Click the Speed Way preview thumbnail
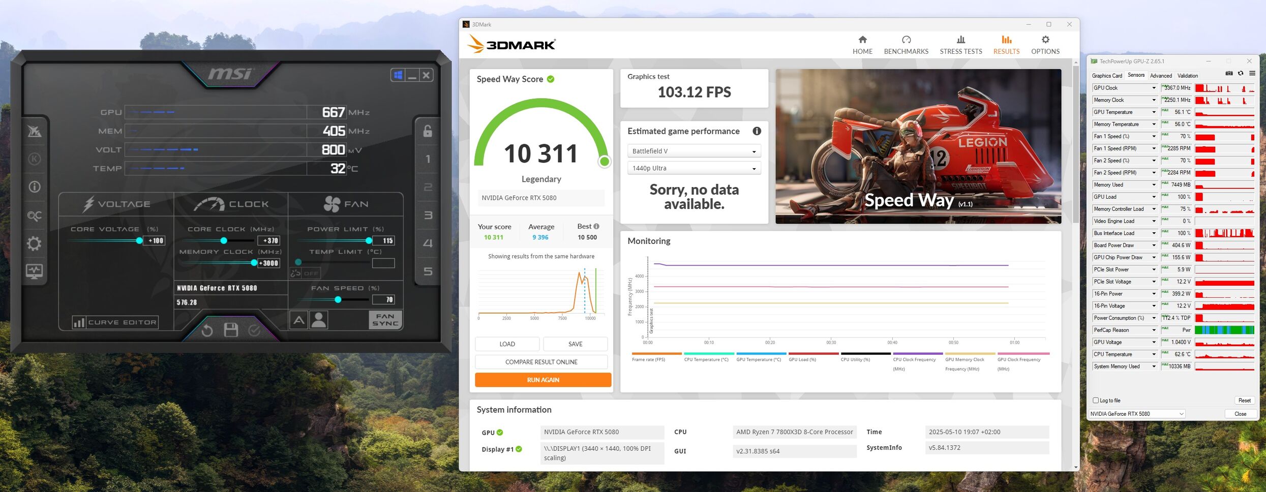Screen dimensions: 1266x492 [x=918, y=146]
